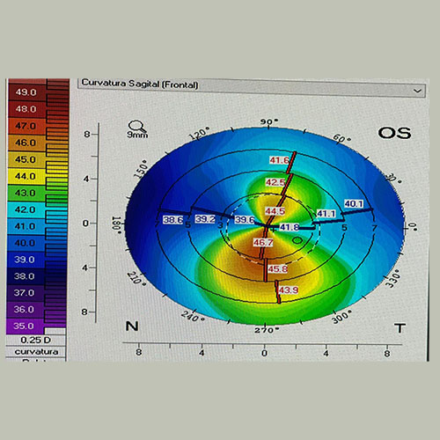440x440 pixels.
Task: Click the 45.8 curvature value label
Action: [277, 269]
